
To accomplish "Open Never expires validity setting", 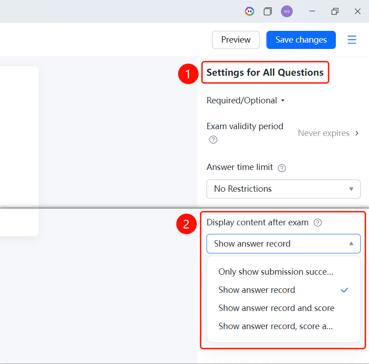I will [328, 133].
